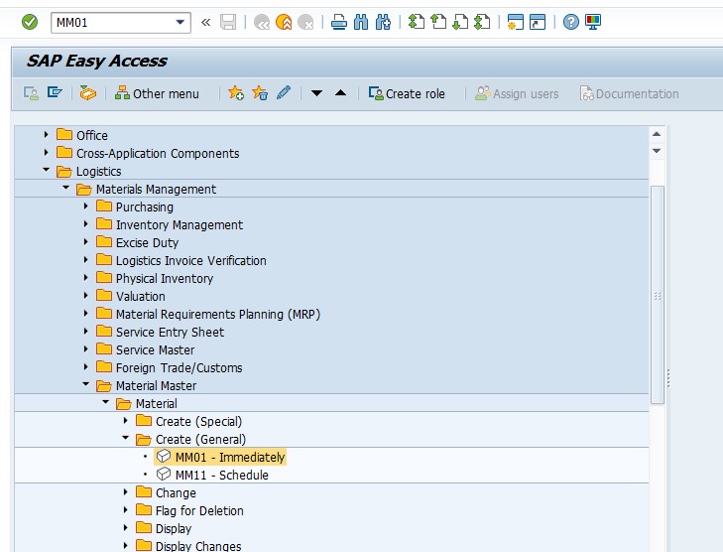Click the Create role button
Image resolution: width=723 pixels, height=552 pixels.
pos(407,93)
